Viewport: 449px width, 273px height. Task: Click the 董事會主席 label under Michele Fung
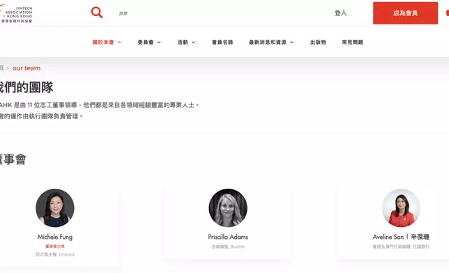point(55,247)
